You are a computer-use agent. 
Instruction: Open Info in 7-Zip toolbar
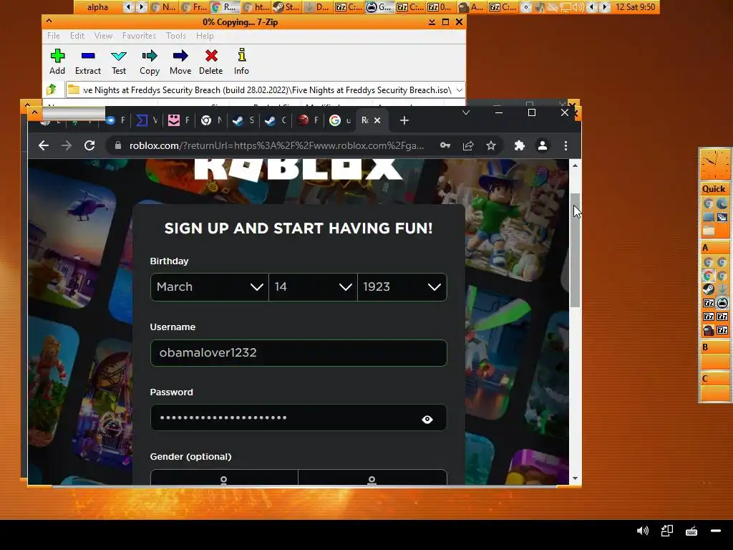[241, 62]
